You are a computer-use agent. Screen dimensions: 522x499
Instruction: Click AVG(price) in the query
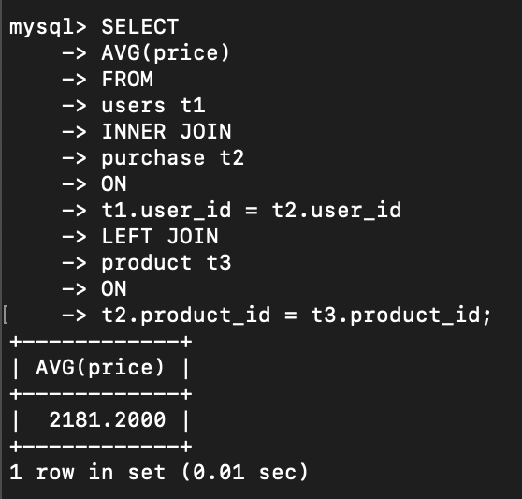click(166, 53)
